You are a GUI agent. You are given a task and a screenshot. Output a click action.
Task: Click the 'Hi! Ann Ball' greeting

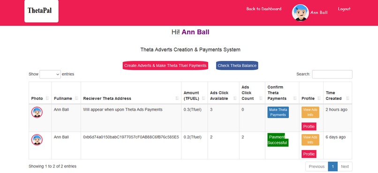click(x=190, y=32)
